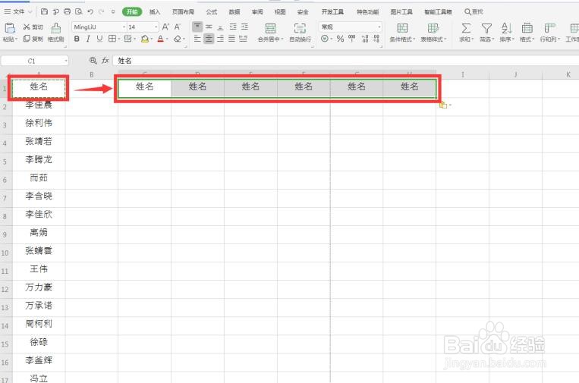
Task: Click the Decrease Indent icon
Action: (233, 27)
